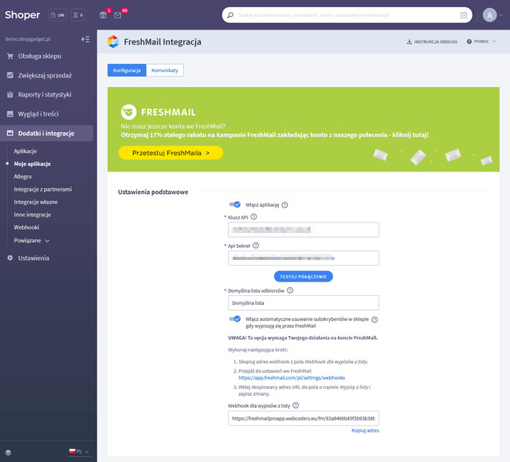Click Kopiuj adres link

[365, 430]
